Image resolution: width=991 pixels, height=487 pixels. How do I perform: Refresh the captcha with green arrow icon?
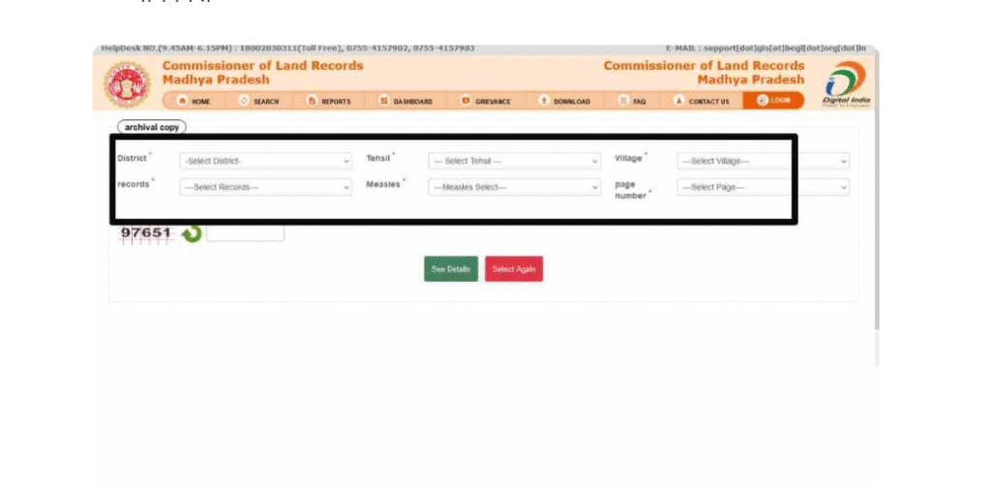pyautogui.click(x=191, y=233)
